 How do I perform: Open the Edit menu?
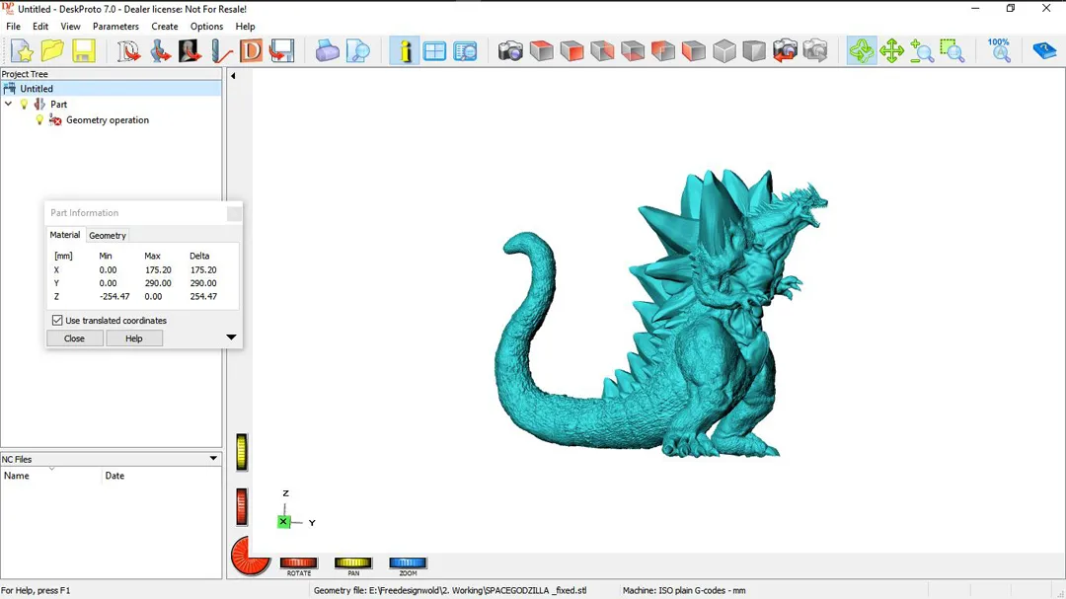pyautogui.click(x=40, y=27)
